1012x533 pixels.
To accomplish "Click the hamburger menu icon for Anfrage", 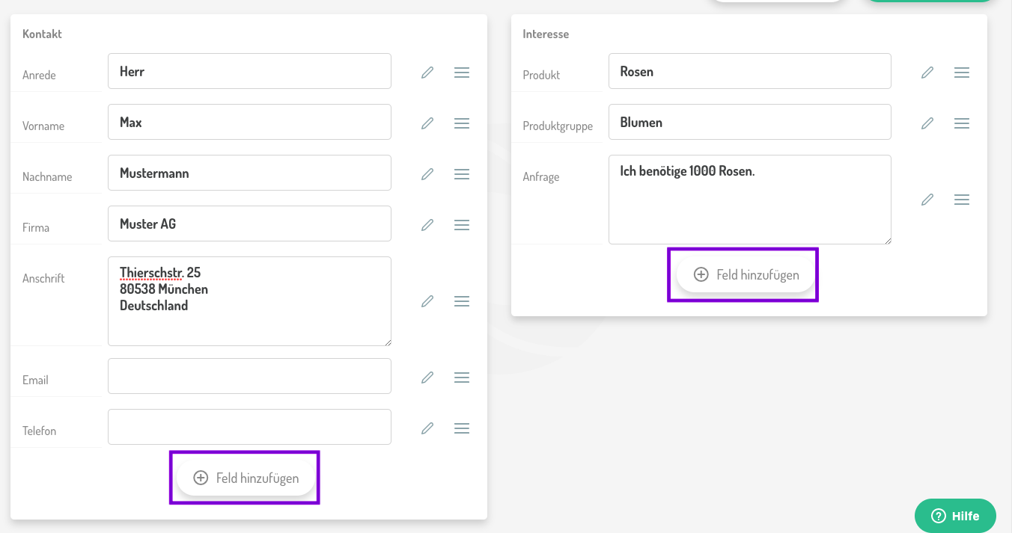I will (962, 200).
